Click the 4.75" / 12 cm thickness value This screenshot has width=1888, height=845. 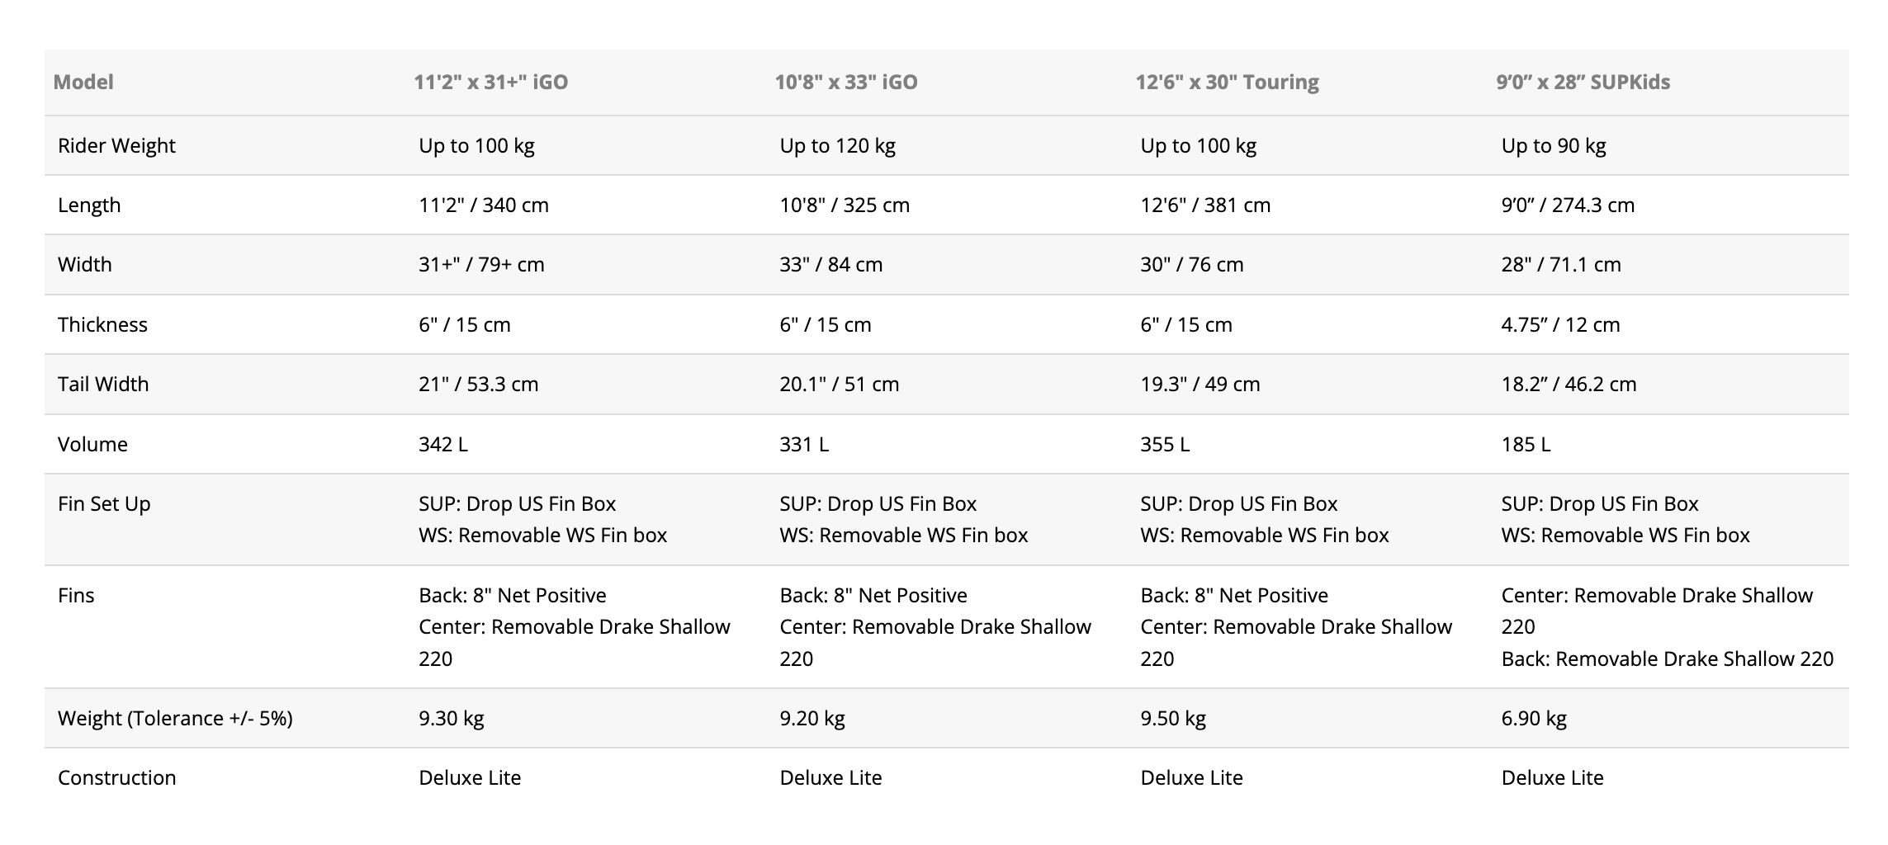(x=1560, y=324)
